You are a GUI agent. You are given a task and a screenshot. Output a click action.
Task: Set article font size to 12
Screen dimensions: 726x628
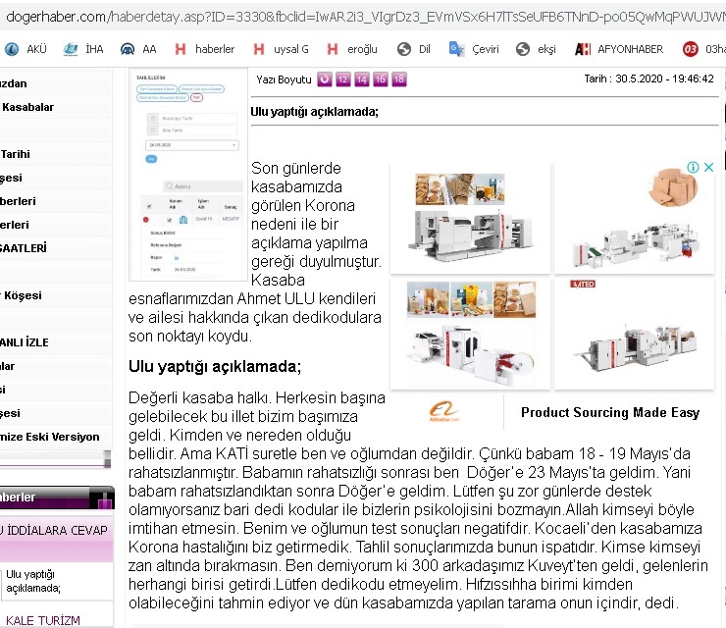343,79
